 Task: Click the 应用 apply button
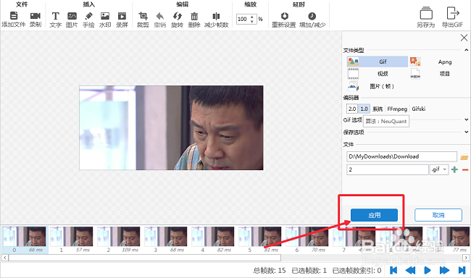[375, 215]
